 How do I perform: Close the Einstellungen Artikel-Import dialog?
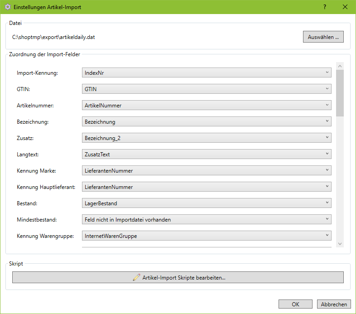345,7
